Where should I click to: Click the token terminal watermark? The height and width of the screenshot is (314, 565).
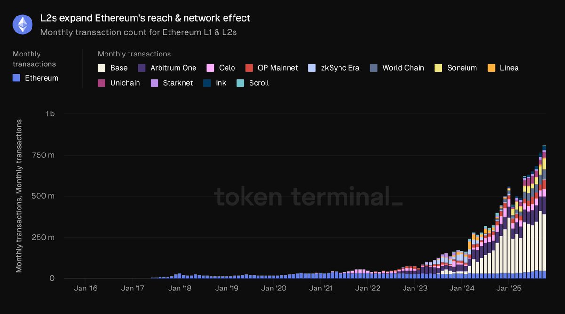click(308, 196)
